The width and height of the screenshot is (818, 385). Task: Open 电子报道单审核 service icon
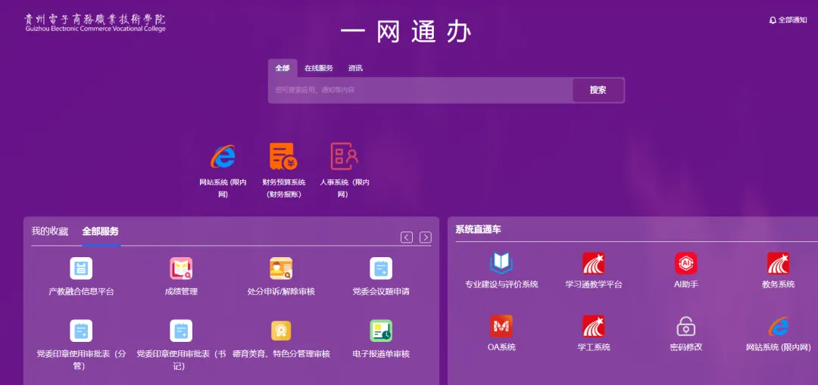(381, 331)
